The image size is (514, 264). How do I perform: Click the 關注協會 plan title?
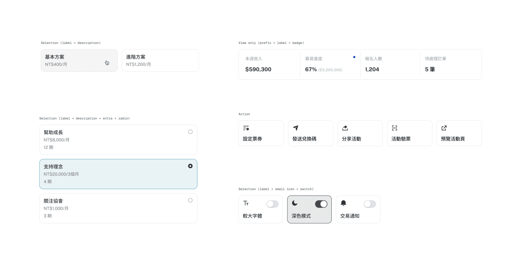[53, 201]
